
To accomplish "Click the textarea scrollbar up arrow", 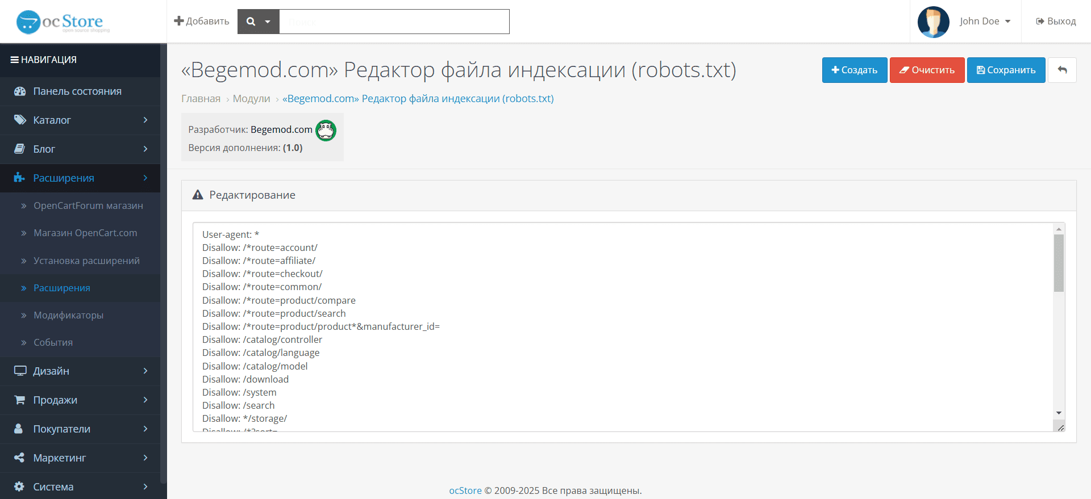I will (x=1059, y=229).
